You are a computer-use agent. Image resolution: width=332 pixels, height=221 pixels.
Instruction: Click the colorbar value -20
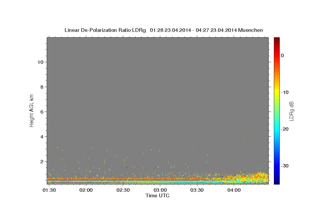285,129
